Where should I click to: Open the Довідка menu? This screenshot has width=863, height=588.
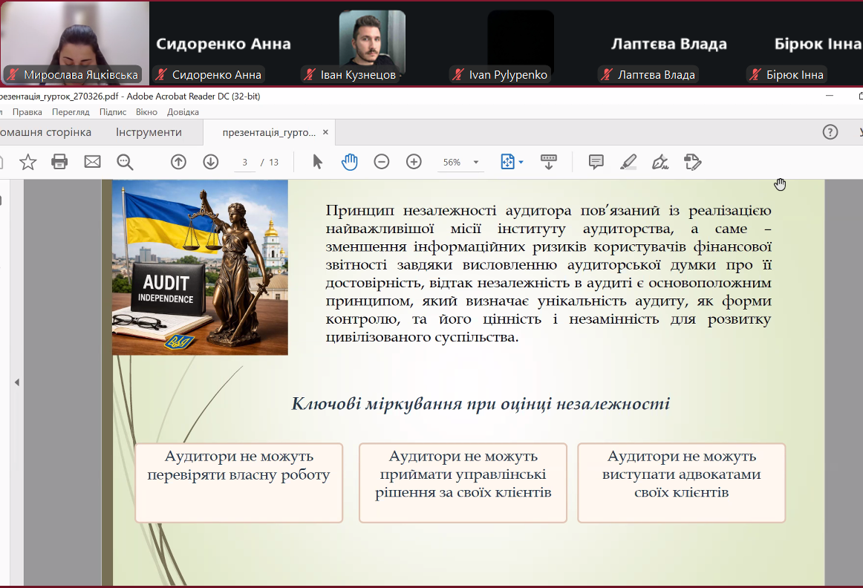(183, 112)
